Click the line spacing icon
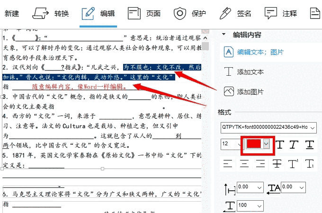The width and height of the screenshot is (322, 213). (230, 189)
